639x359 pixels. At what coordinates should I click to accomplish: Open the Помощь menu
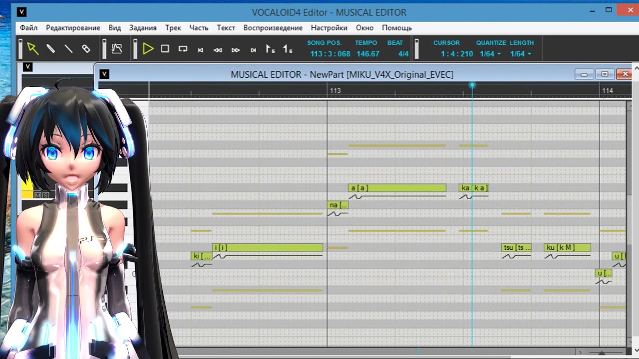397,27
